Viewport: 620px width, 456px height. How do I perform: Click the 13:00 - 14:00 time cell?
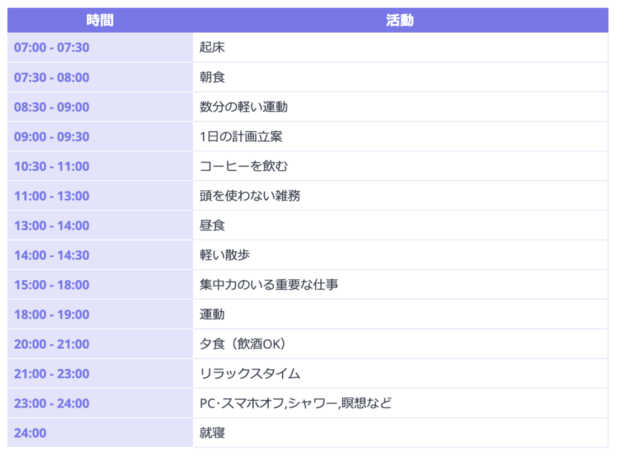51,226
